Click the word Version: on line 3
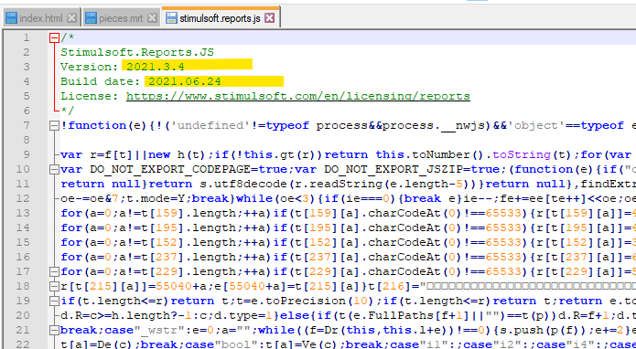The height and width of the screenshot is (349, 636). [x=90, y=67]
